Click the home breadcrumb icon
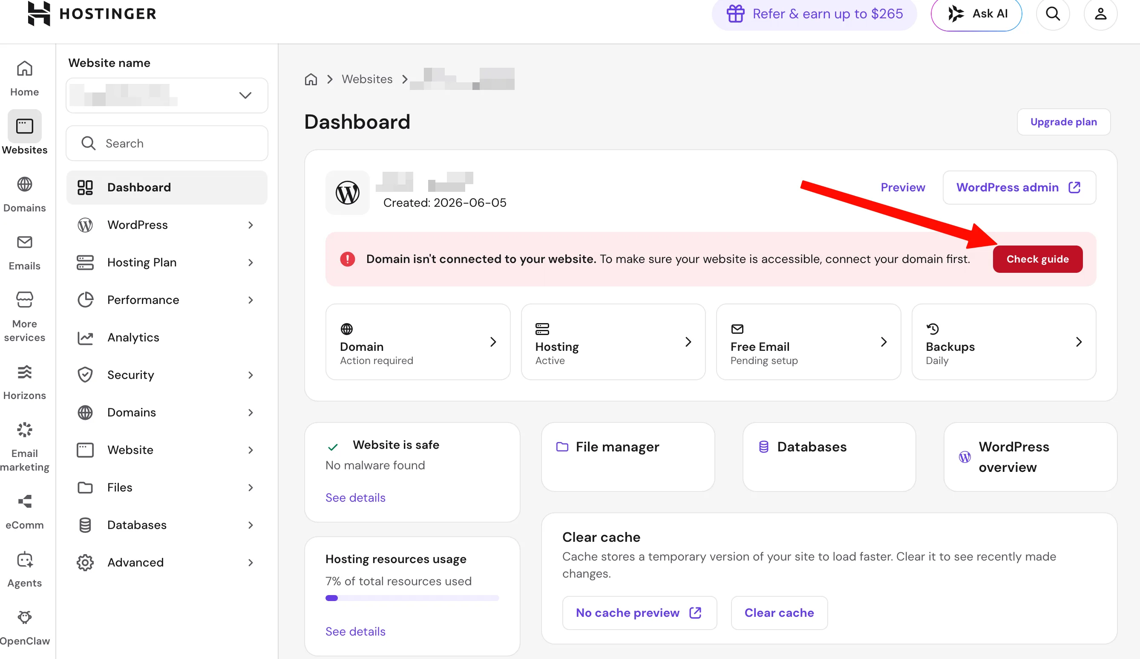The image size is (1140, 659). (311, 79)
